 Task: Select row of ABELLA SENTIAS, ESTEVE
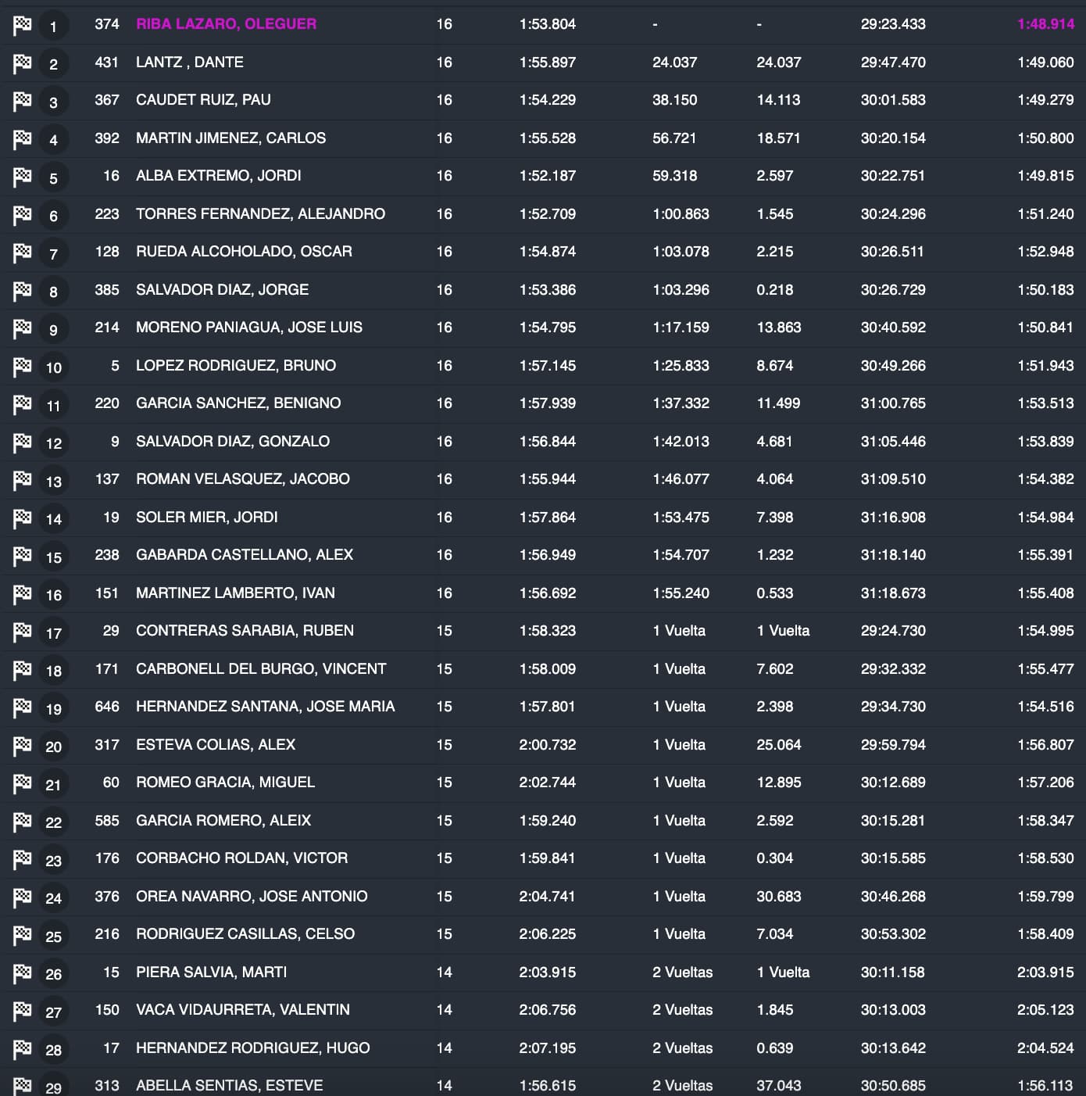tap(229, 1085)
